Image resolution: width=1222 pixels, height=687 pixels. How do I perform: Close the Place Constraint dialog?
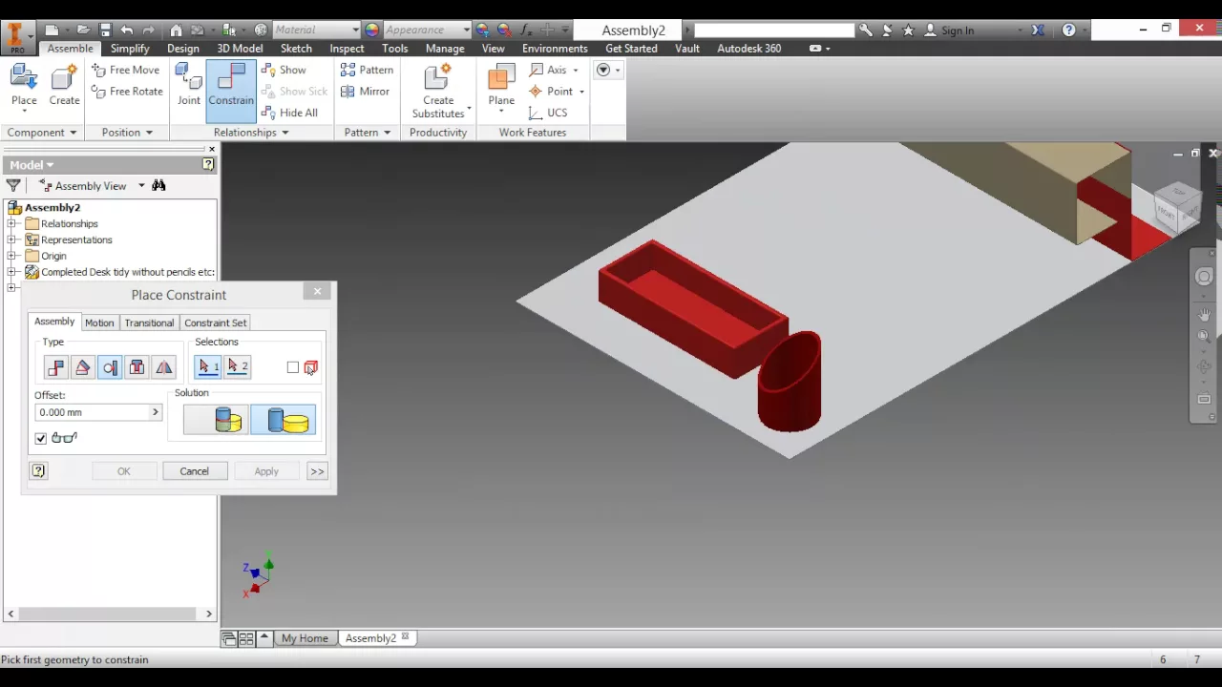coord(318,292)
